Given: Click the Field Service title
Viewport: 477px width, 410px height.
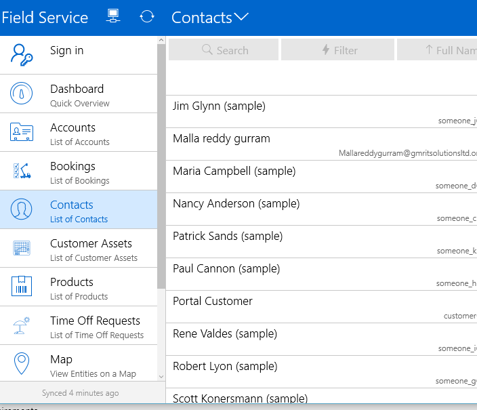Looking at the screenshot, I should click(45, 18).
